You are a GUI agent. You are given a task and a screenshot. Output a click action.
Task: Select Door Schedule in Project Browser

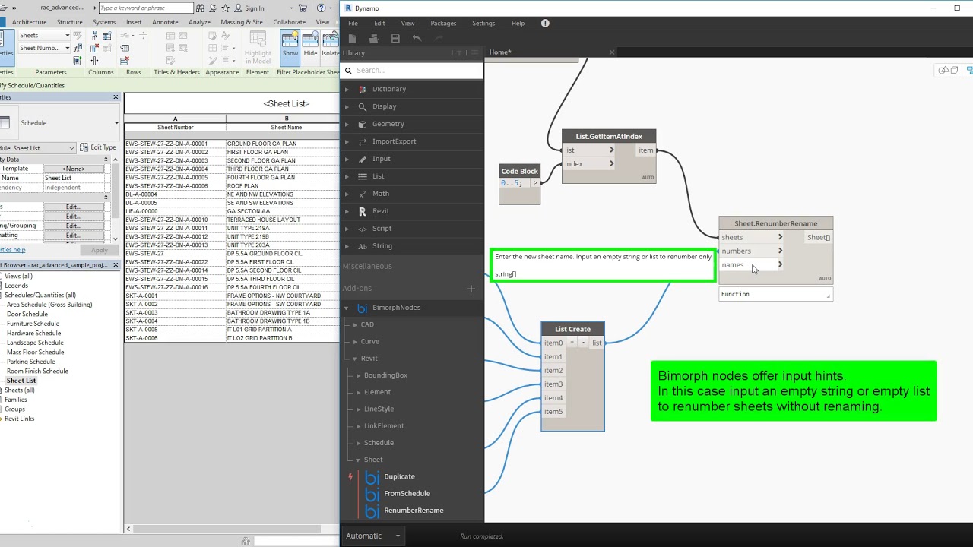tap(27, 314)
